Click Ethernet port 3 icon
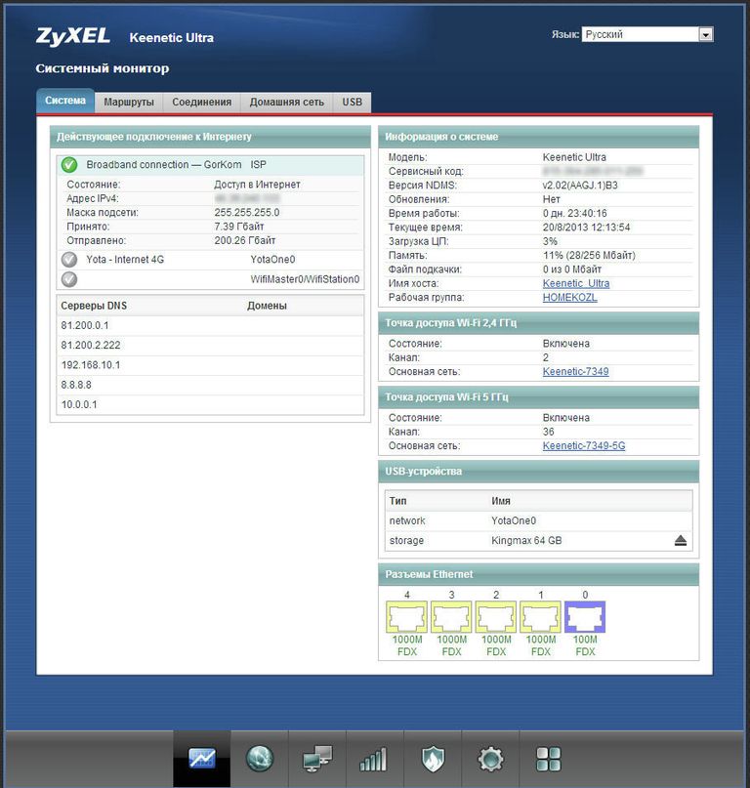The image size is (750, 788). 451,617
